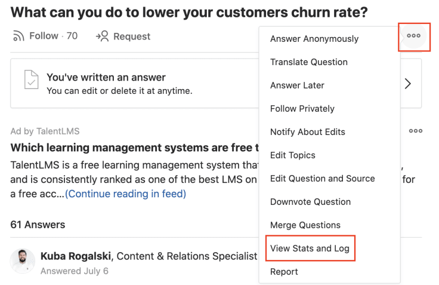Open Edit Topics

[293, 155]
